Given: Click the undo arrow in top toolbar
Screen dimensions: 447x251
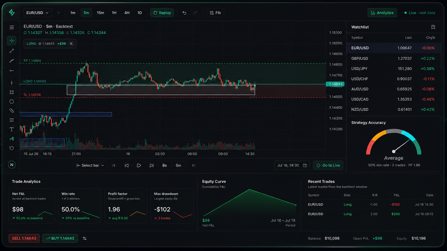Looking at the screenshot, I should (184, 13).
